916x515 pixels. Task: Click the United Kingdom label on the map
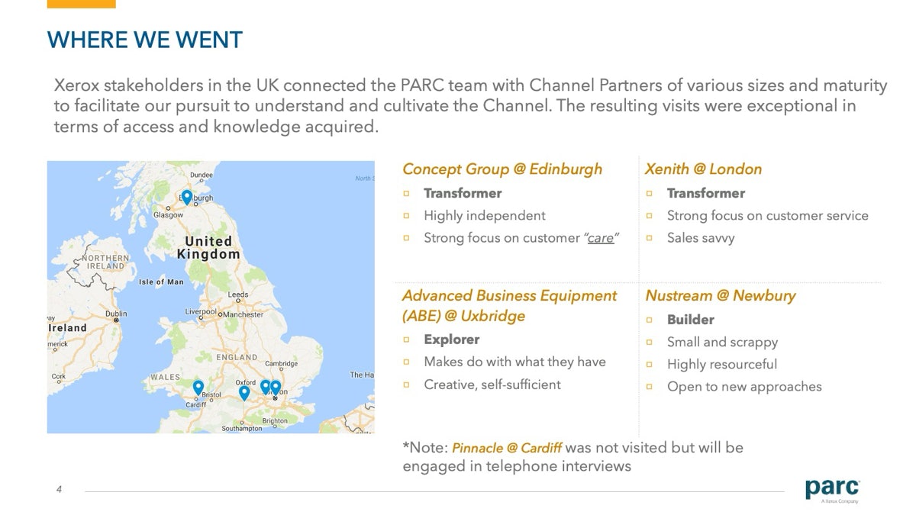208,248
